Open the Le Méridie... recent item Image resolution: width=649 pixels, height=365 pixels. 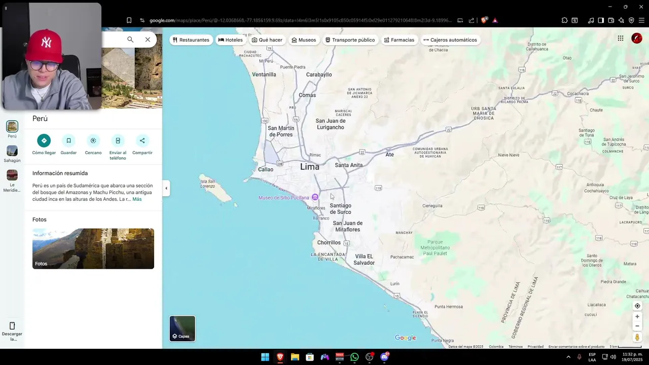pyautogui.click(x=12, y=181)
